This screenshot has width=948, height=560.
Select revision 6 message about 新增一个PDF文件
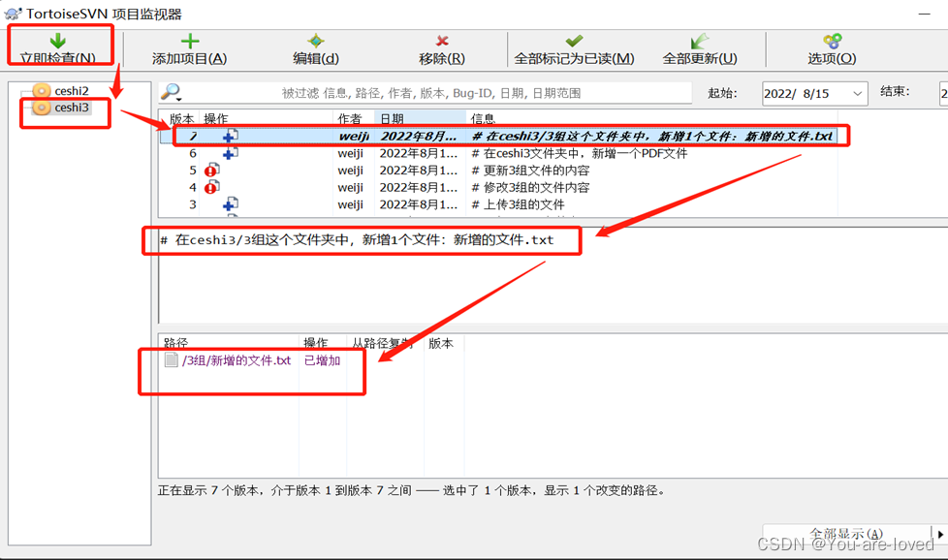580,153
